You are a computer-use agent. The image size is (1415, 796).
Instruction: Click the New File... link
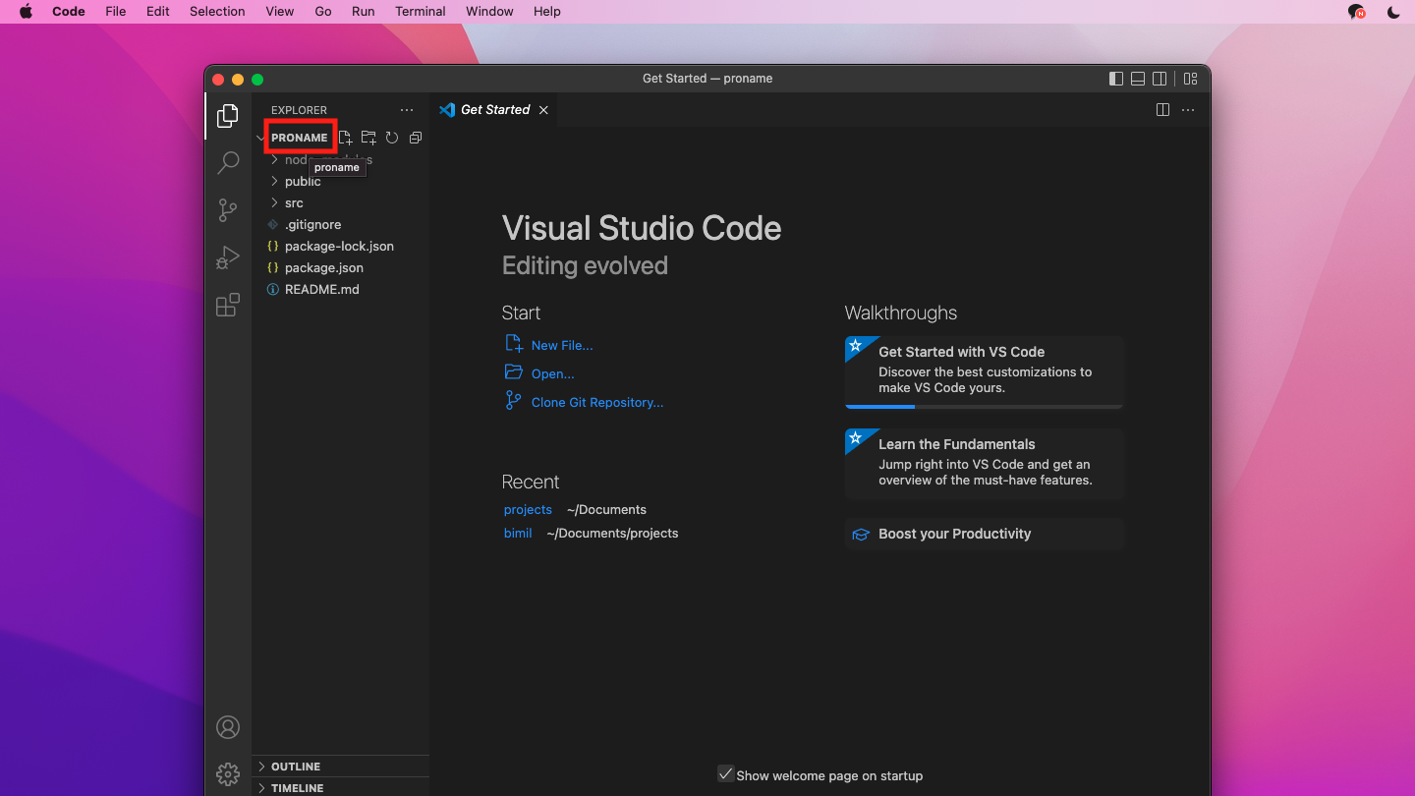coord(562,345)
